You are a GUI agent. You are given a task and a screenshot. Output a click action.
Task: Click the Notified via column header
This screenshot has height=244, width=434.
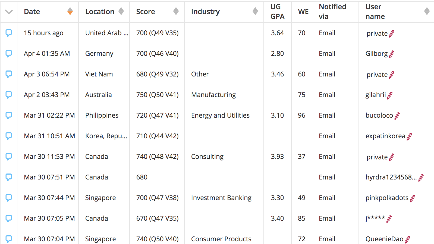tap(332, 12)
